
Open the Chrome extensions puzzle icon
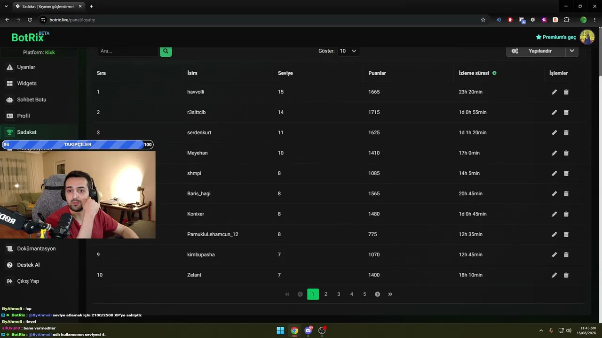(x=567, y=20)
